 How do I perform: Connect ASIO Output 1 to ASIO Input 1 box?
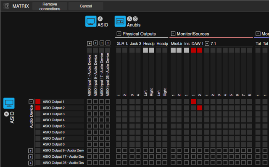click(89, 102)
